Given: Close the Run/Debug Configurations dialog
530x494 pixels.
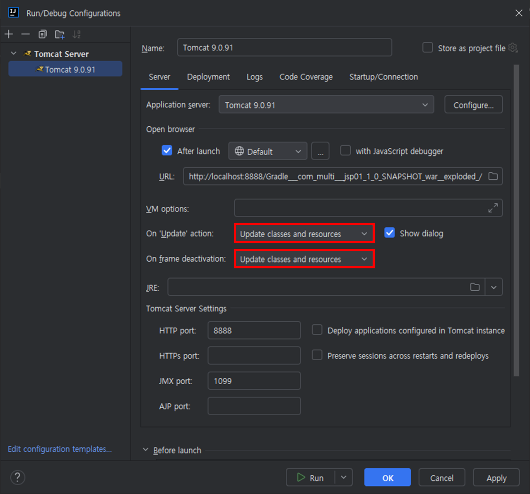Looking at the screenshot, I should [519, 13].
